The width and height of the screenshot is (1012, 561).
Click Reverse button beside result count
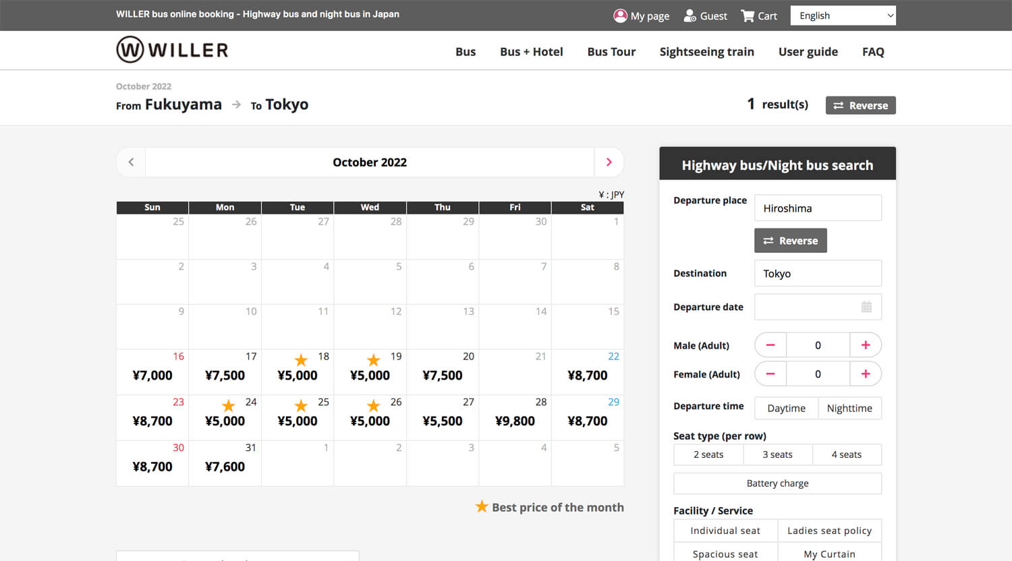tap(861, 105)
